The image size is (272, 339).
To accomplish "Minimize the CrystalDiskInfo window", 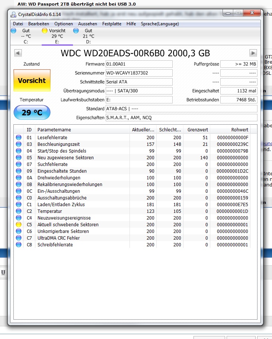I will pyautogui.click(x=228, y=13).
